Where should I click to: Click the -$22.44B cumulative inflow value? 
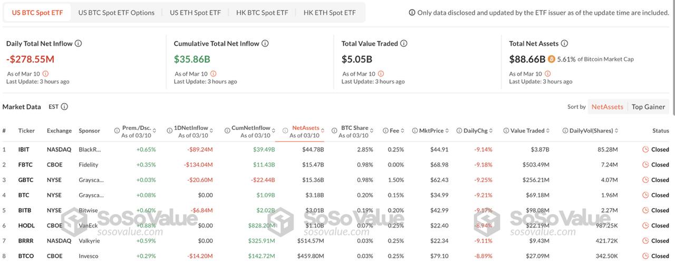pos(262,180)
